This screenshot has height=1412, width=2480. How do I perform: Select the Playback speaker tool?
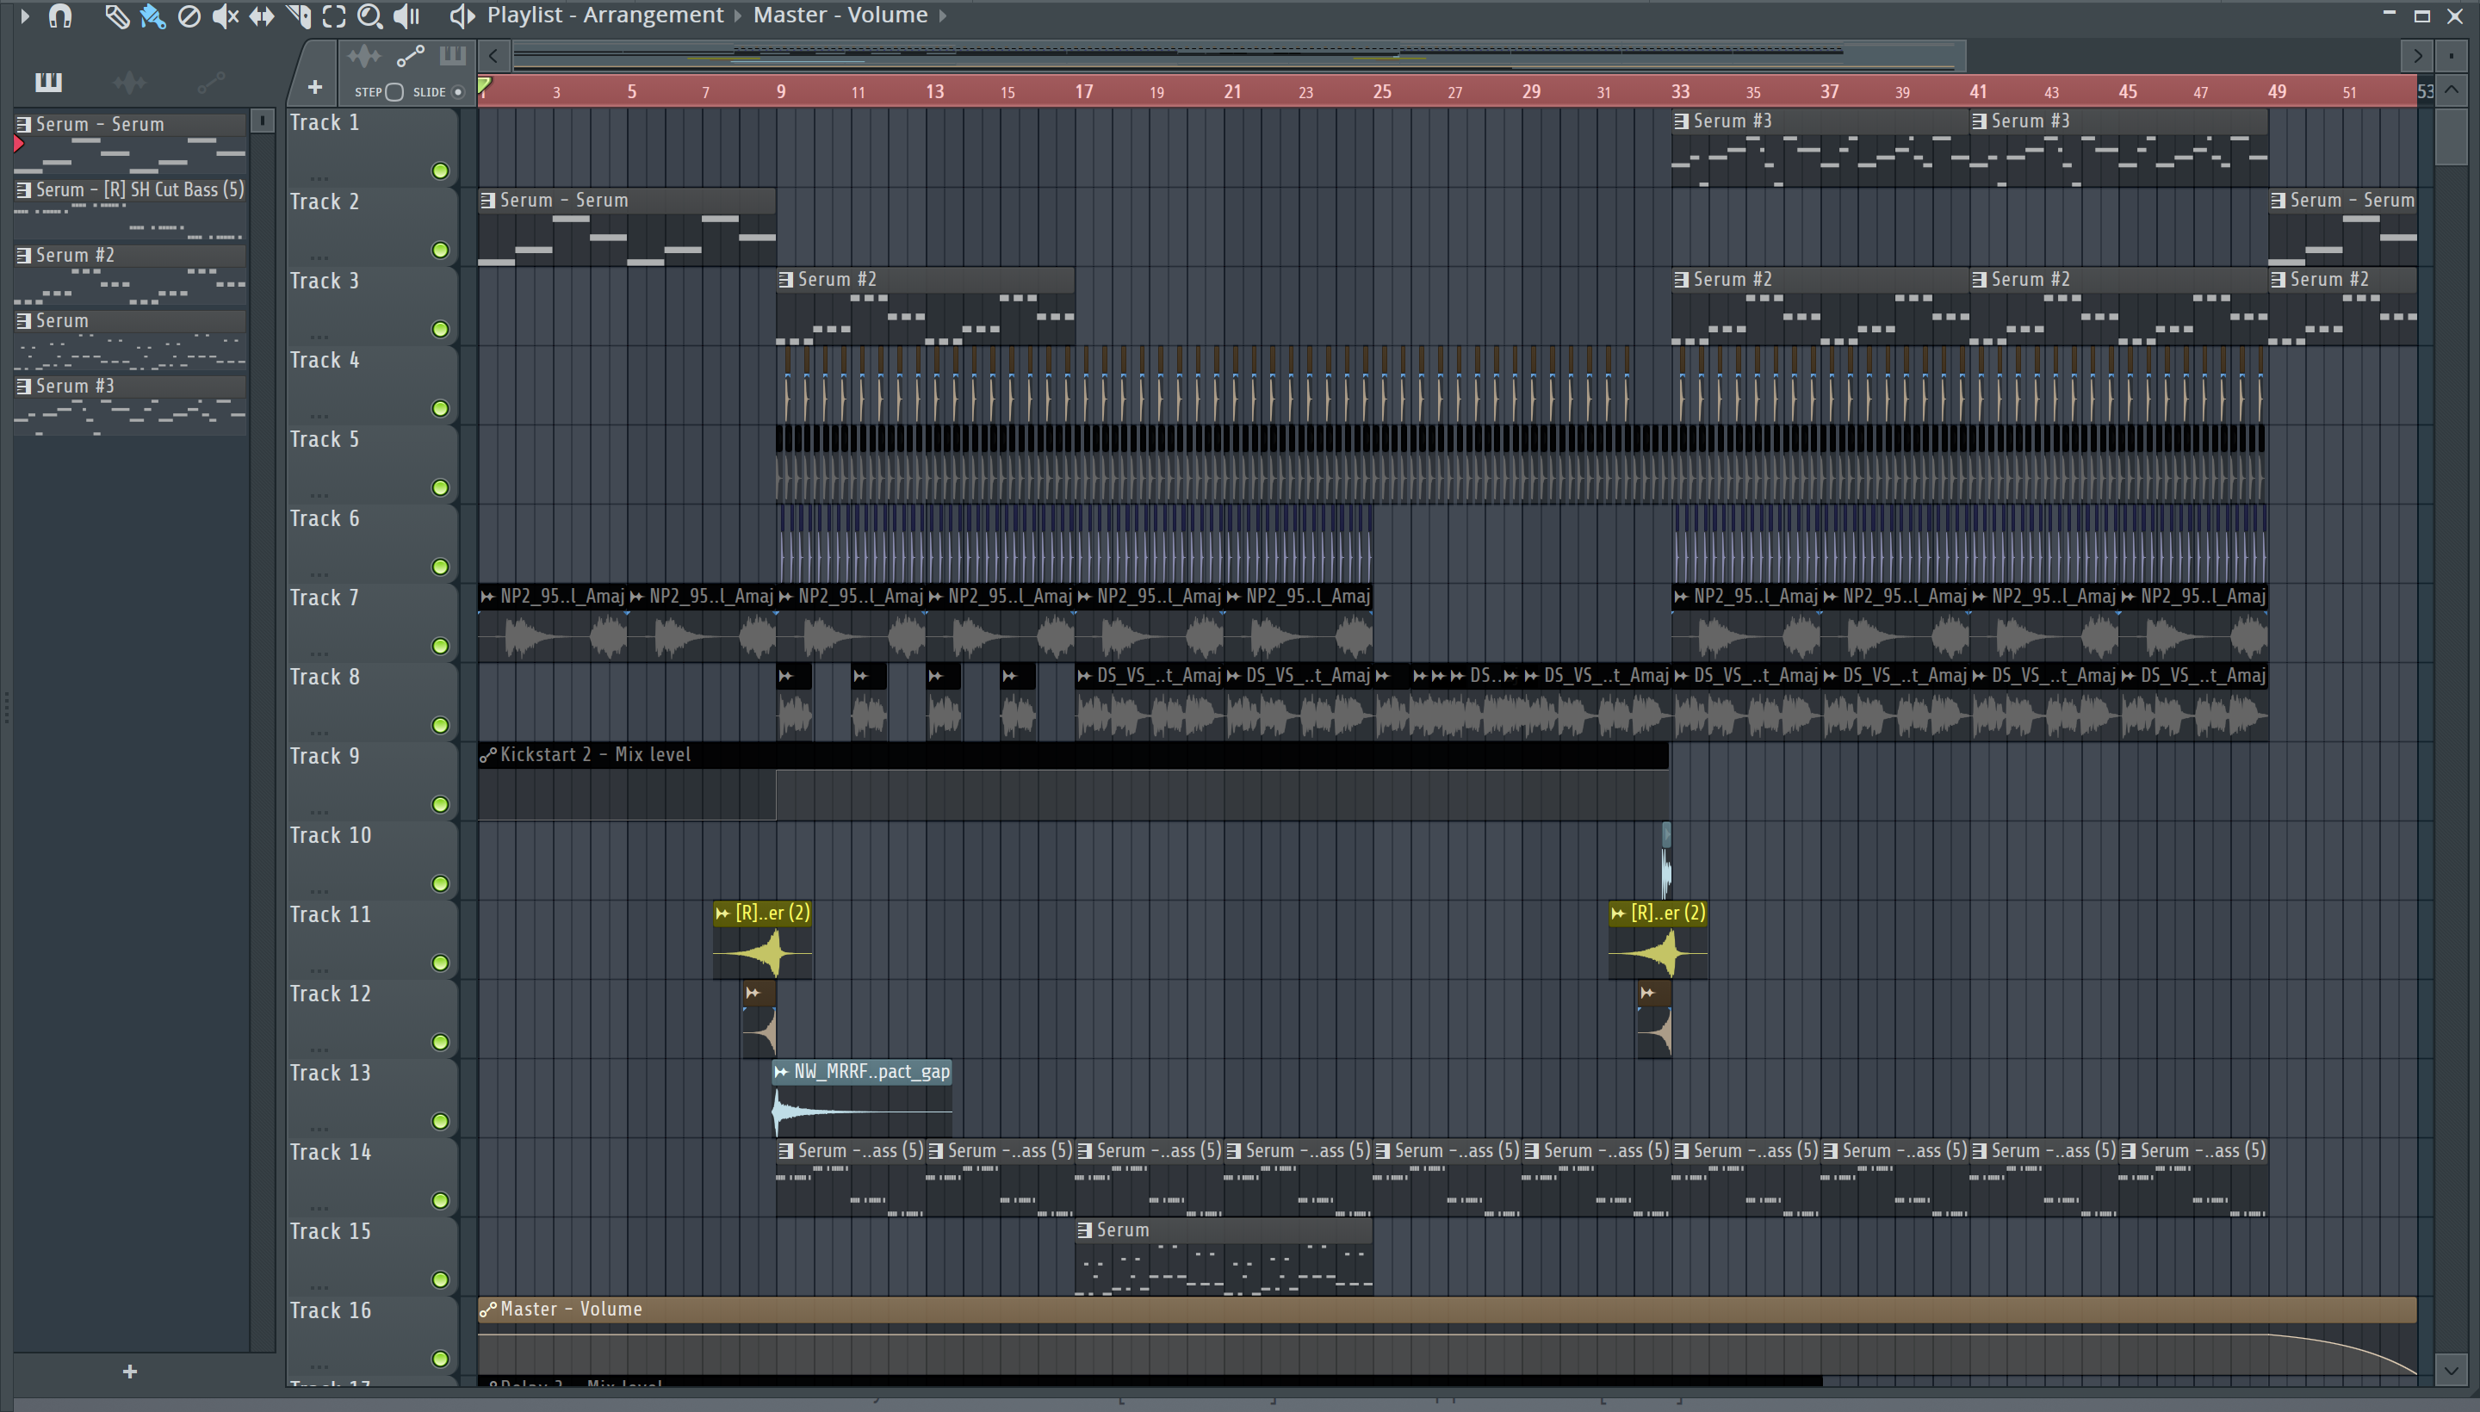tap(406, 15)
